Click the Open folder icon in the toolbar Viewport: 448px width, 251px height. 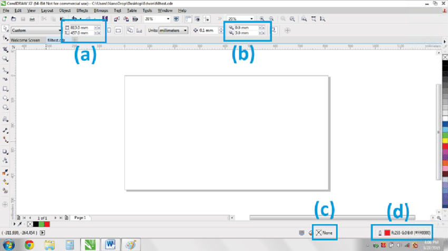click(14, 19)
